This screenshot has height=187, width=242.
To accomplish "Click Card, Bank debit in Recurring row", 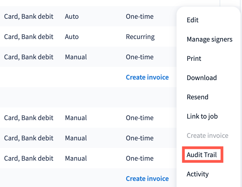I will coord(29,37).
